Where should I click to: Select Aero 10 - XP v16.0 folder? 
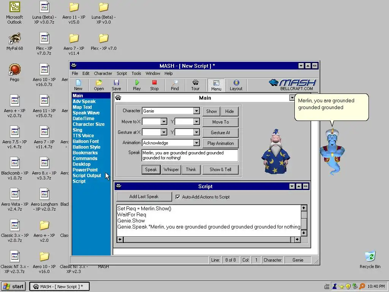pos(44,262)
